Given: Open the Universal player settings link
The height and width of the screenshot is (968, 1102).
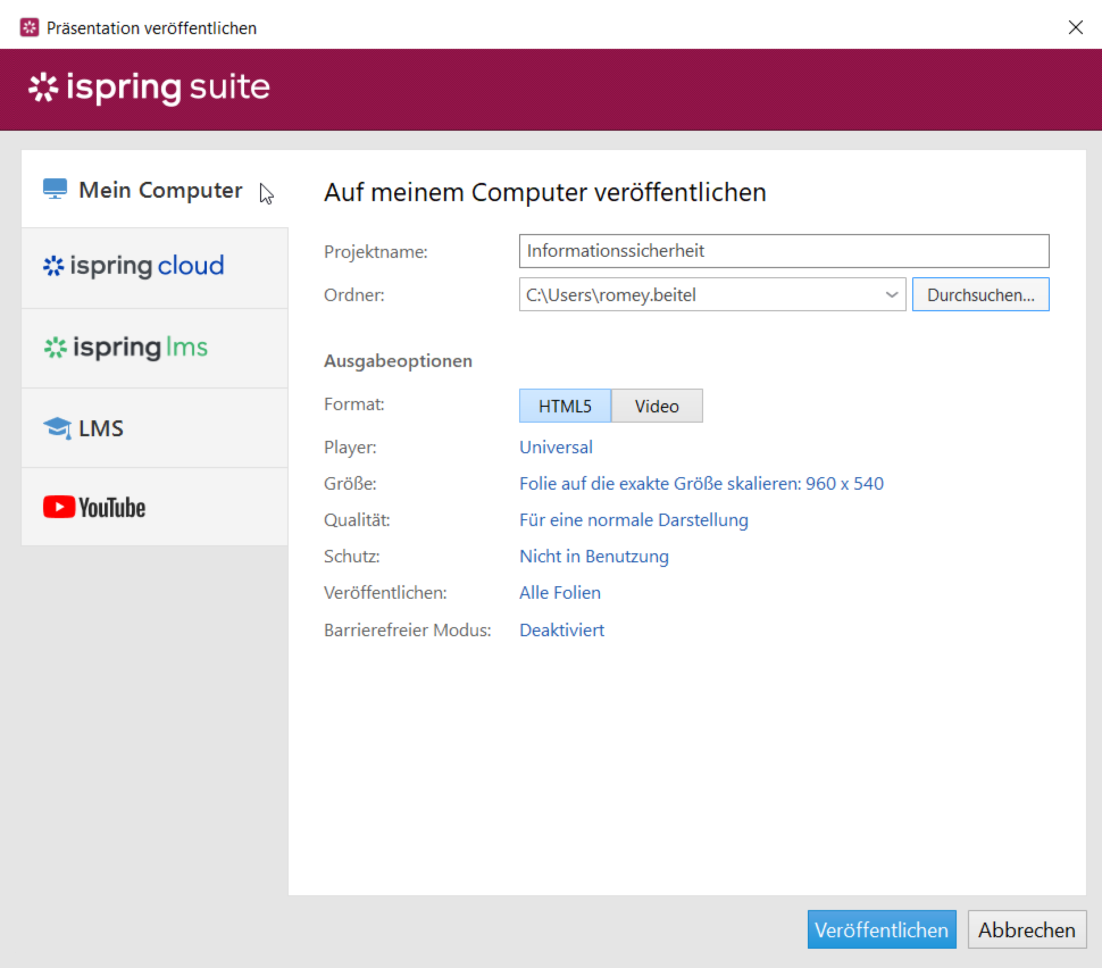Looking at the screenshot, I should click(556, 447).
